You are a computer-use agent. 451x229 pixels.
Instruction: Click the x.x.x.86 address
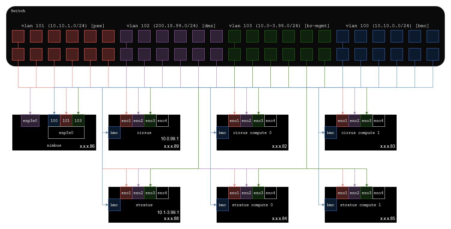coord(87,147)
